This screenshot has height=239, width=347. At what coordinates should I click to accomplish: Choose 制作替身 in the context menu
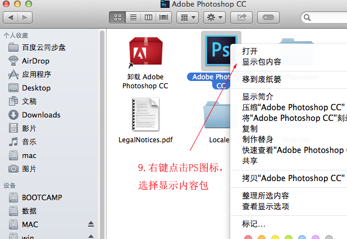[x=258, y=139]
